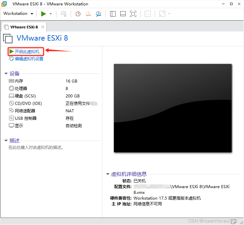This screenshot has width=244, height=225.
Task: Click the 处理器 processor icon
Action: point(11,89)
